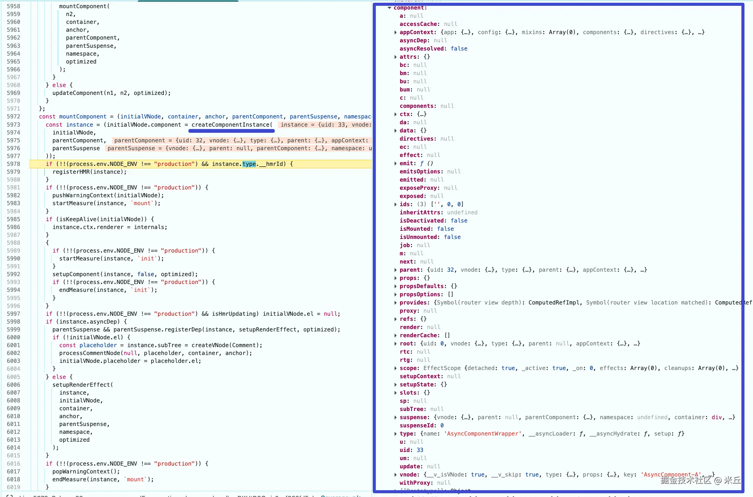
Task: Select the asyncDep: null row
Action: 423,41
